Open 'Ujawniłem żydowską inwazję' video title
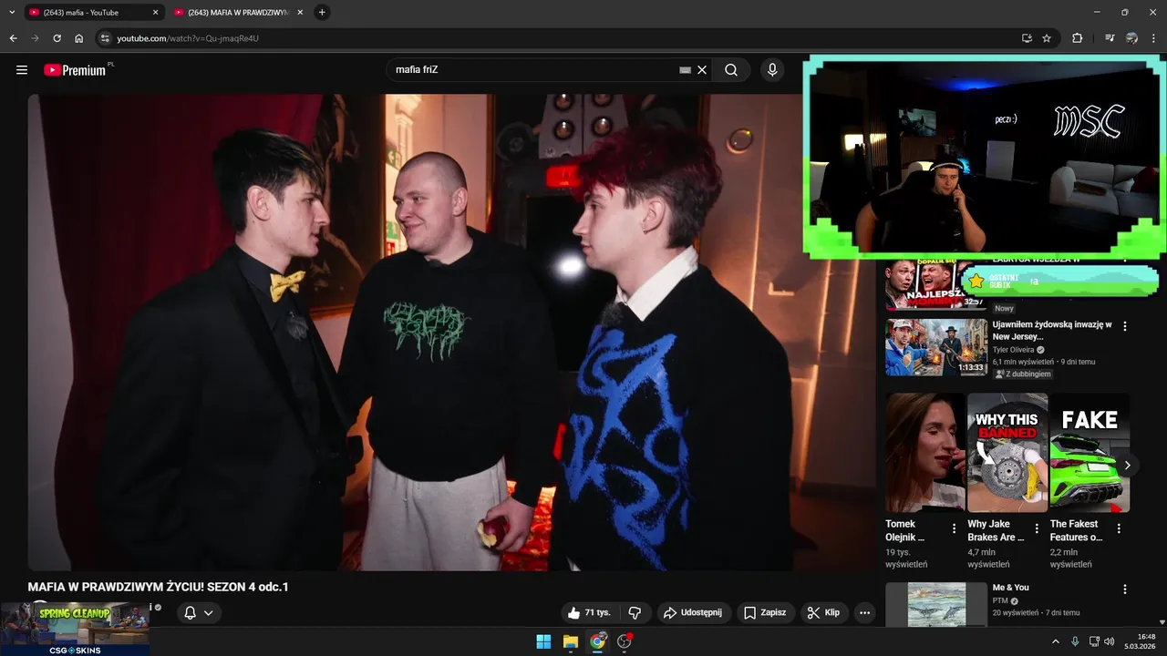The height and width of the screenshot is (656, 1167). tap(1051, 331)
